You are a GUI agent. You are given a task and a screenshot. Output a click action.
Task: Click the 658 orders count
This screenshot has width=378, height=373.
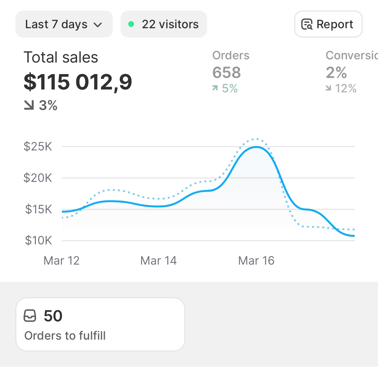[227, 72]
